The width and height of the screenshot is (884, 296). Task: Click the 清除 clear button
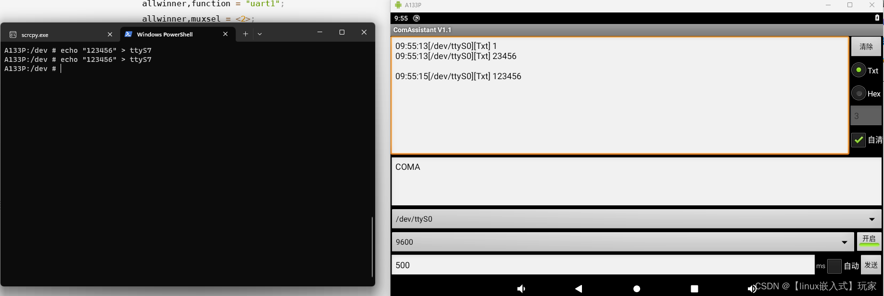(866, 47)
